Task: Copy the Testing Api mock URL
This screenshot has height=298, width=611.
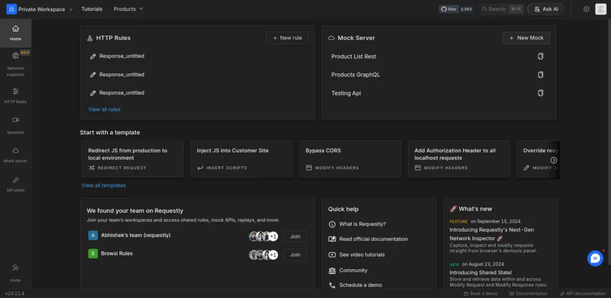Action: pos(541,93)
